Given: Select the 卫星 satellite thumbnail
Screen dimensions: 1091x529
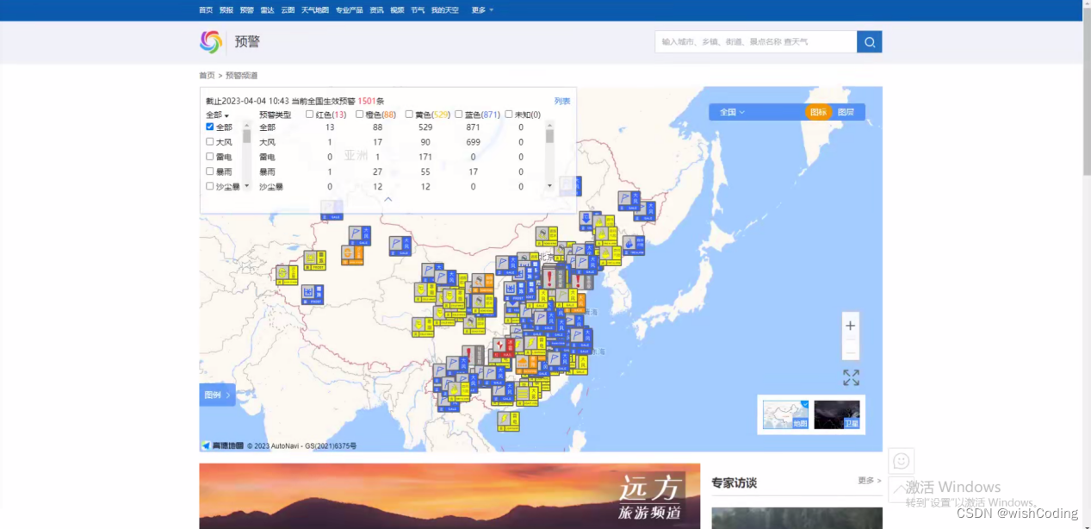Looking at the screenshot, I should point(837,414).
